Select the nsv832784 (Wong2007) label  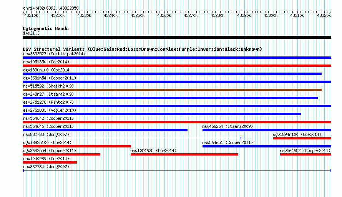coord(46,167)
